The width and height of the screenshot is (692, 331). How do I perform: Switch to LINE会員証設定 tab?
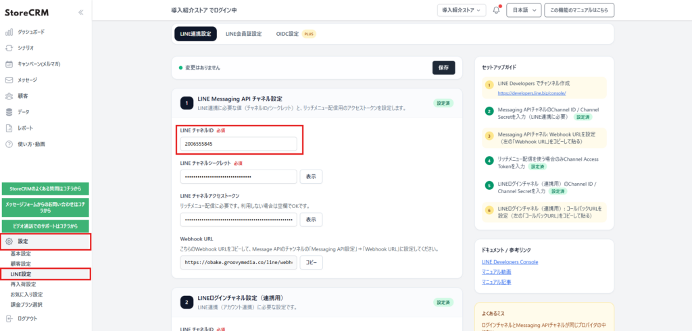coord(243,33)
